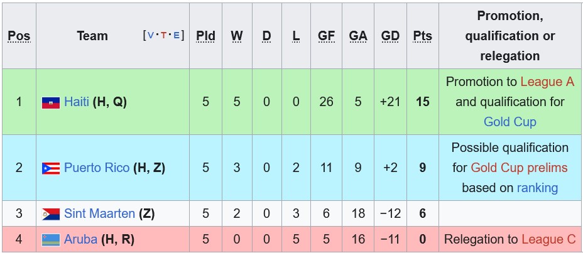The image size is (583, 253).
Task: Open the Puerto Rico team link
Action: tap(97, 168)
